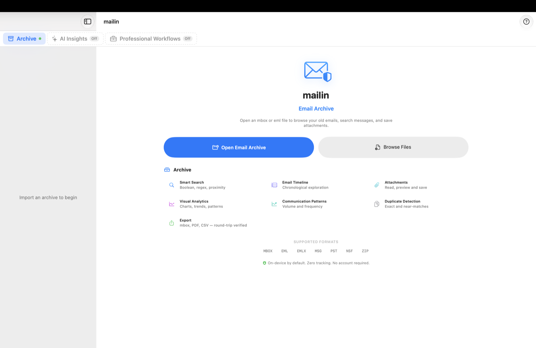Click the Communication Patterns feature label
This screenshot has height=348, width=536.
[x=304, y=201]
